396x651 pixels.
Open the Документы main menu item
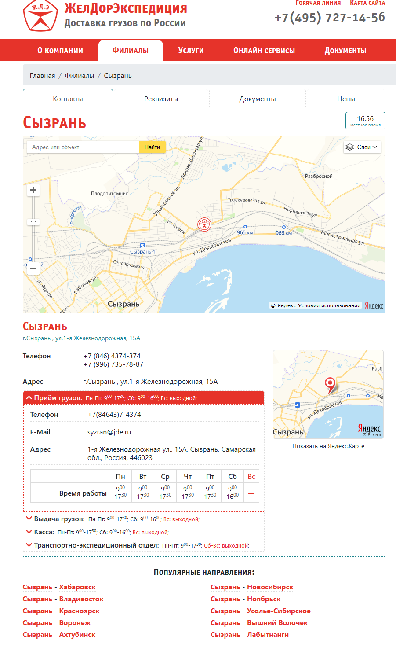click(345, 50)
